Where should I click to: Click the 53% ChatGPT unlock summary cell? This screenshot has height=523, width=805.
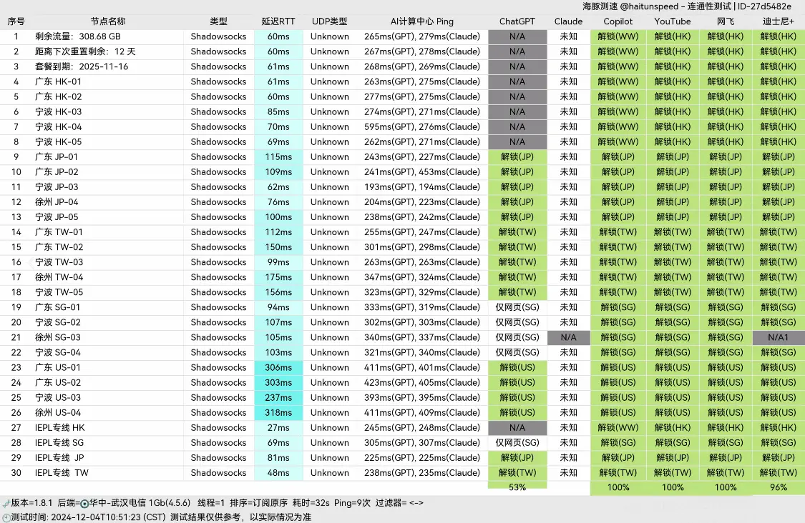(517, 487)
